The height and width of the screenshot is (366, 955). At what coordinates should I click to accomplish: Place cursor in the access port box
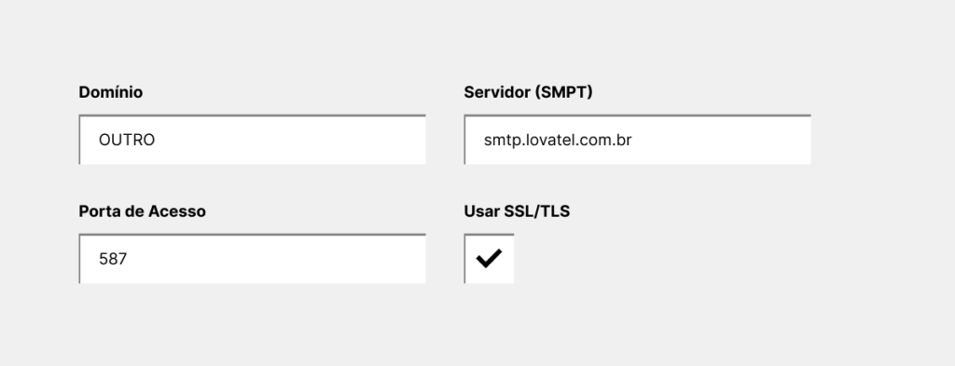pos(252,258)
